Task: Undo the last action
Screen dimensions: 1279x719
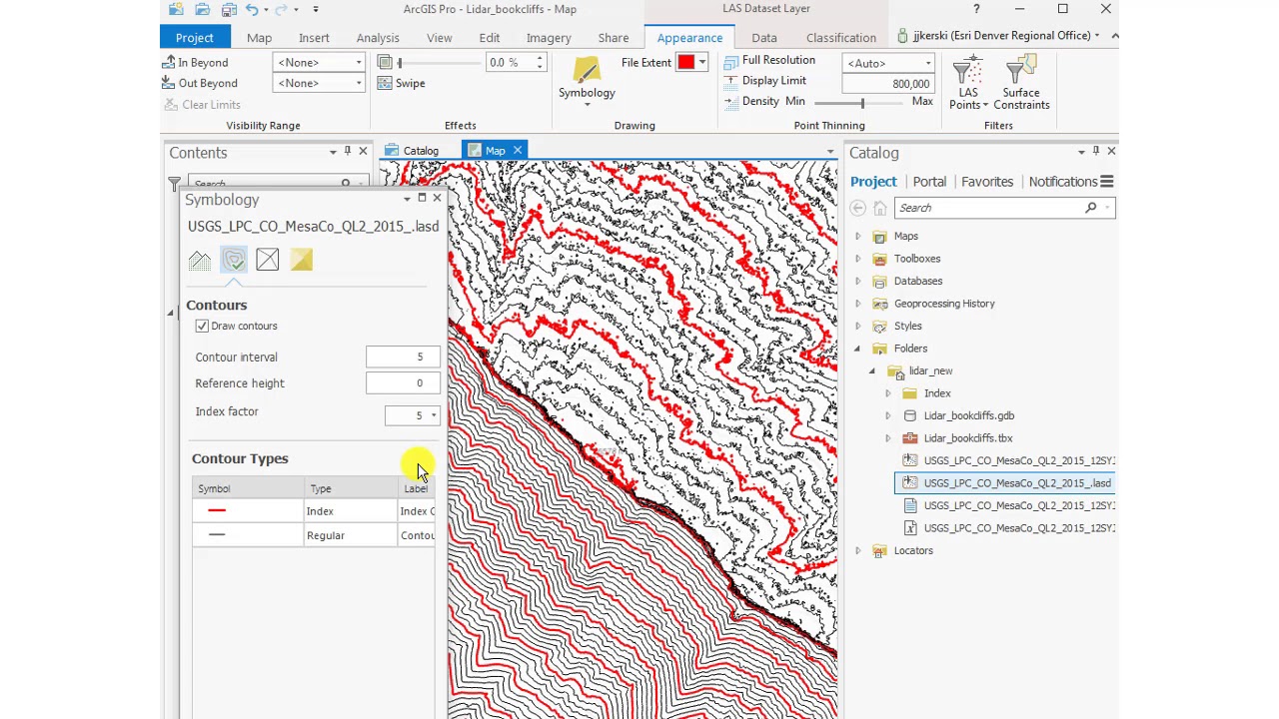Action: click(x=252, y=9)
